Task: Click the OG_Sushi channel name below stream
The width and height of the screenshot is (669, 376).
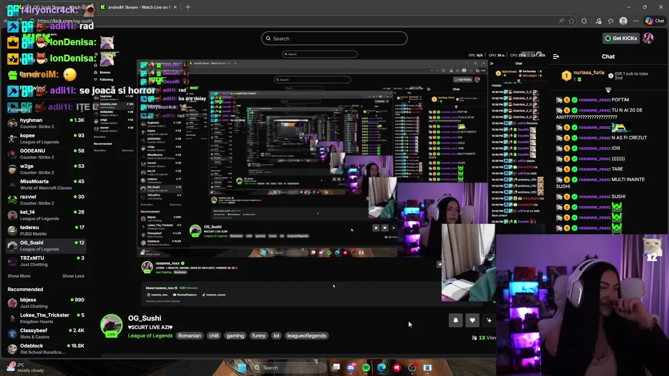Action: coord(145,318)
